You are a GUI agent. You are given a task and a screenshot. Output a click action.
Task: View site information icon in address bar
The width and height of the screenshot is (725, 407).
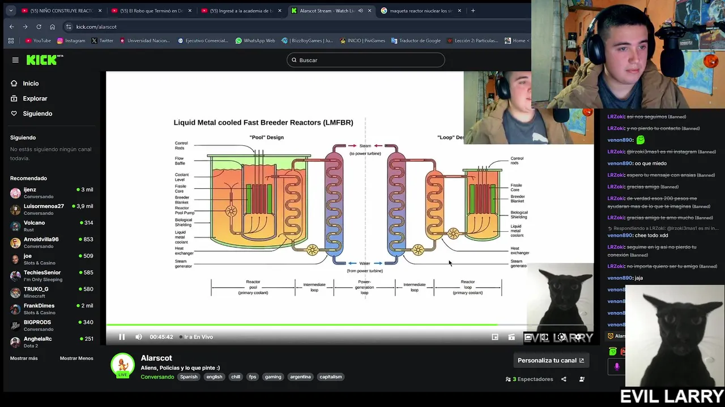pos(69,27)
